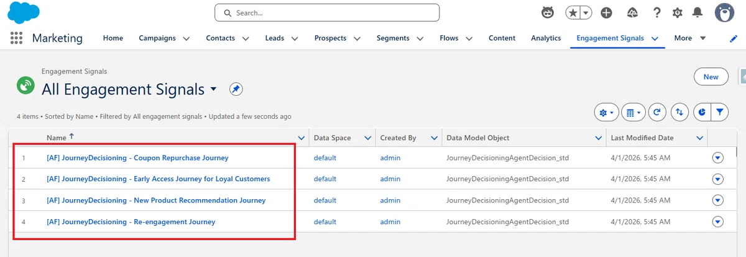Show row actions for Coupon Repurchase Journey
Screen dimensions: 746x257
718,158
